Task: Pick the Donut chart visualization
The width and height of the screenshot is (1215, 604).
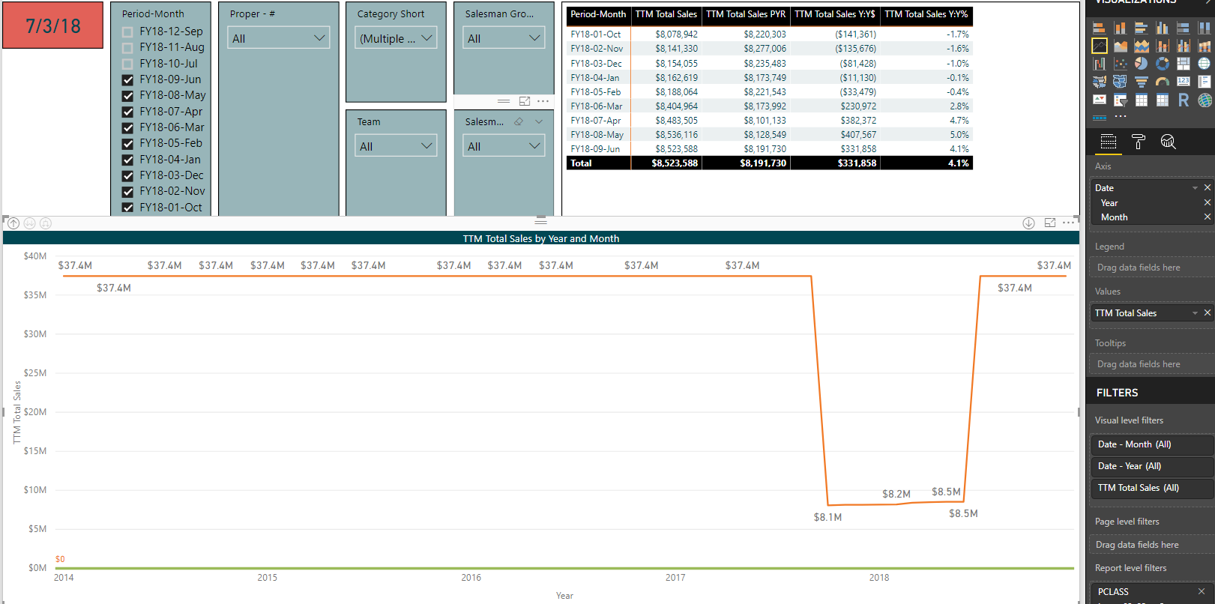Action: click(x=1163, y=64)
